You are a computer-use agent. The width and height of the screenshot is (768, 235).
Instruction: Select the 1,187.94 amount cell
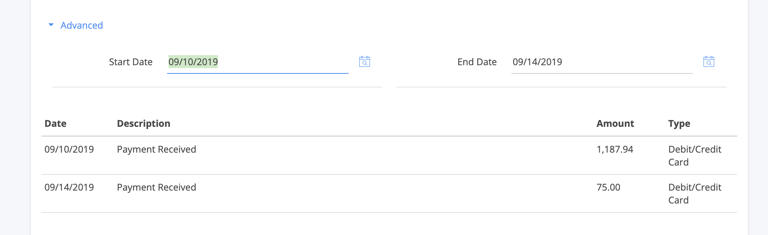pos(615,149)
